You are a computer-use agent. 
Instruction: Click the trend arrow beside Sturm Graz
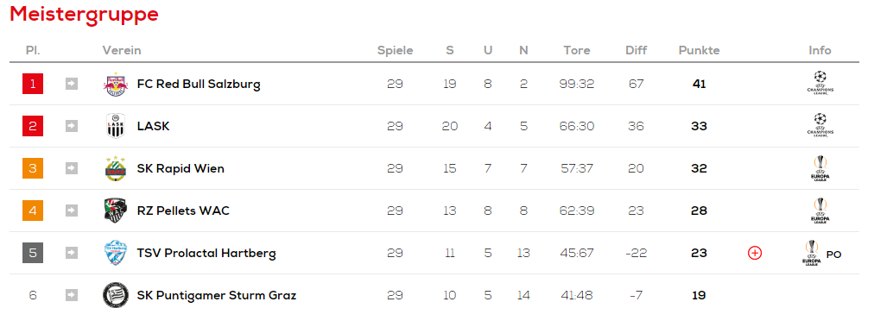coord(72,295)
